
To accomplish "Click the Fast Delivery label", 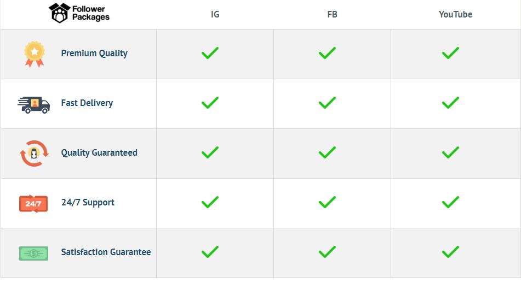I will tap(87, 103).
